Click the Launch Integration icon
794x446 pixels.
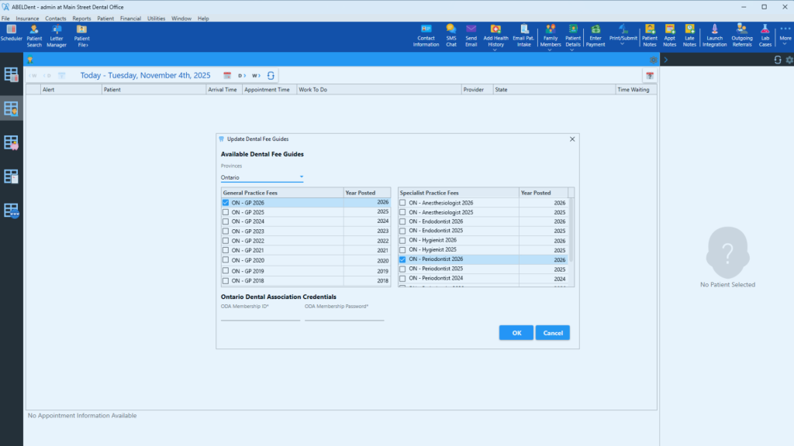[714, 36]
